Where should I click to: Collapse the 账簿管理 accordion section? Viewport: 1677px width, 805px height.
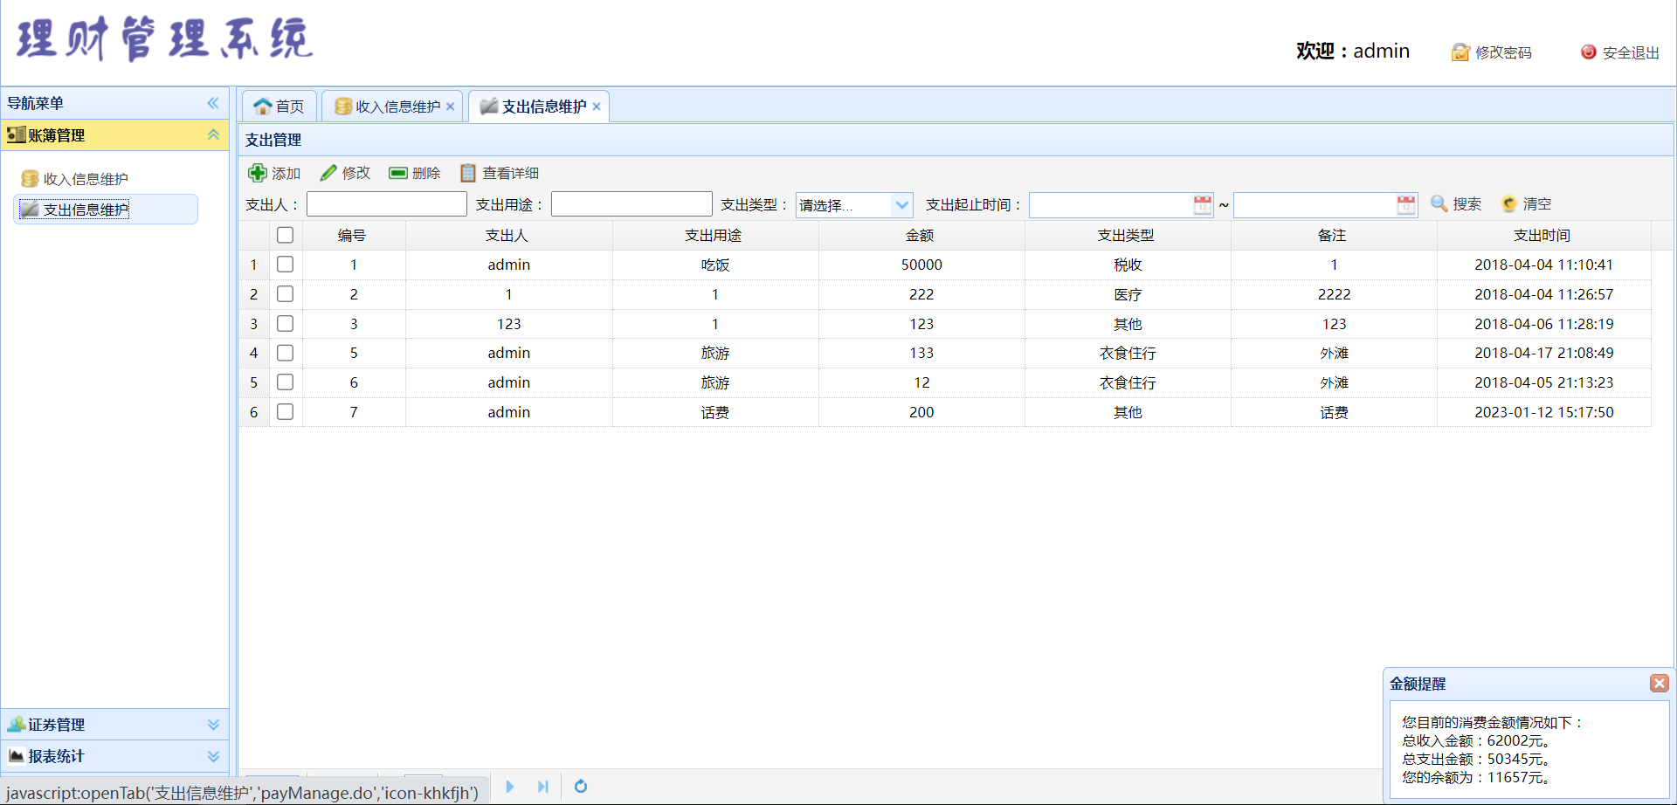point(213,134)
